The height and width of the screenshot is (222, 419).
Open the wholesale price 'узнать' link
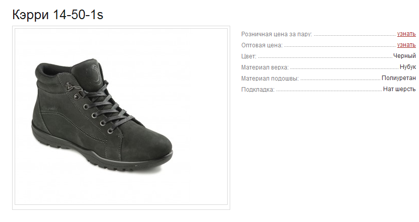click(x=406, y=45)
